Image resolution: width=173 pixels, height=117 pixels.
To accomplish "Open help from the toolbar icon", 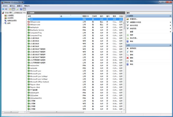I will pyautogui.click(x=21, y=9).
